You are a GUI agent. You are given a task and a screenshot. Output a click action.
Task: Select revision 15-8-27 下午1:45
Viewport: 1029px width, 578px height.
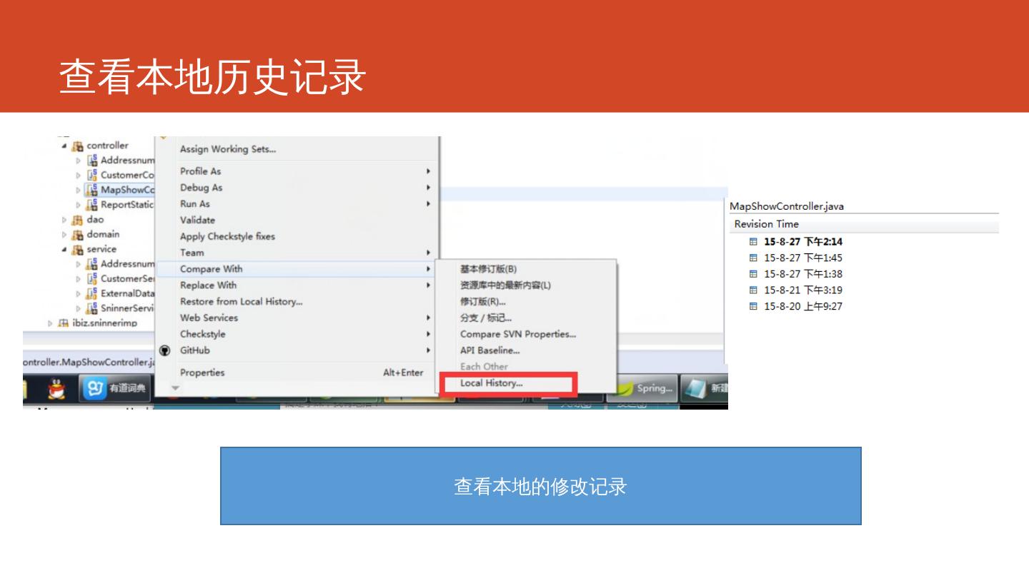(803, 258)
